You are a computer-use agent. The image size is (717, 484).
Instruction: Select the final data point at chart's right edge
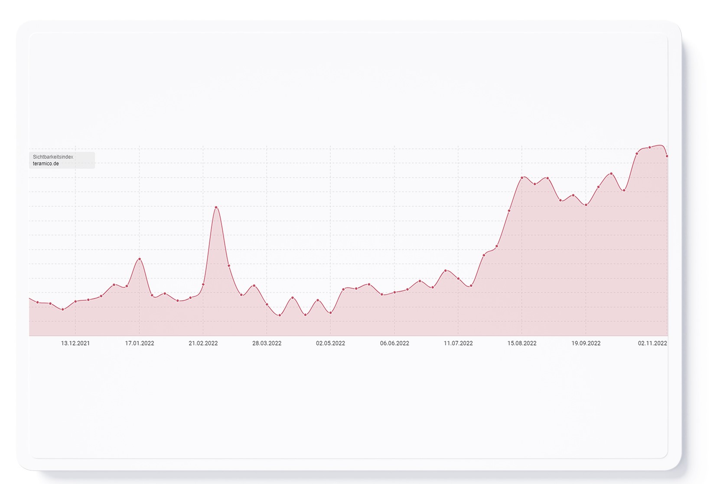[667, 156]
